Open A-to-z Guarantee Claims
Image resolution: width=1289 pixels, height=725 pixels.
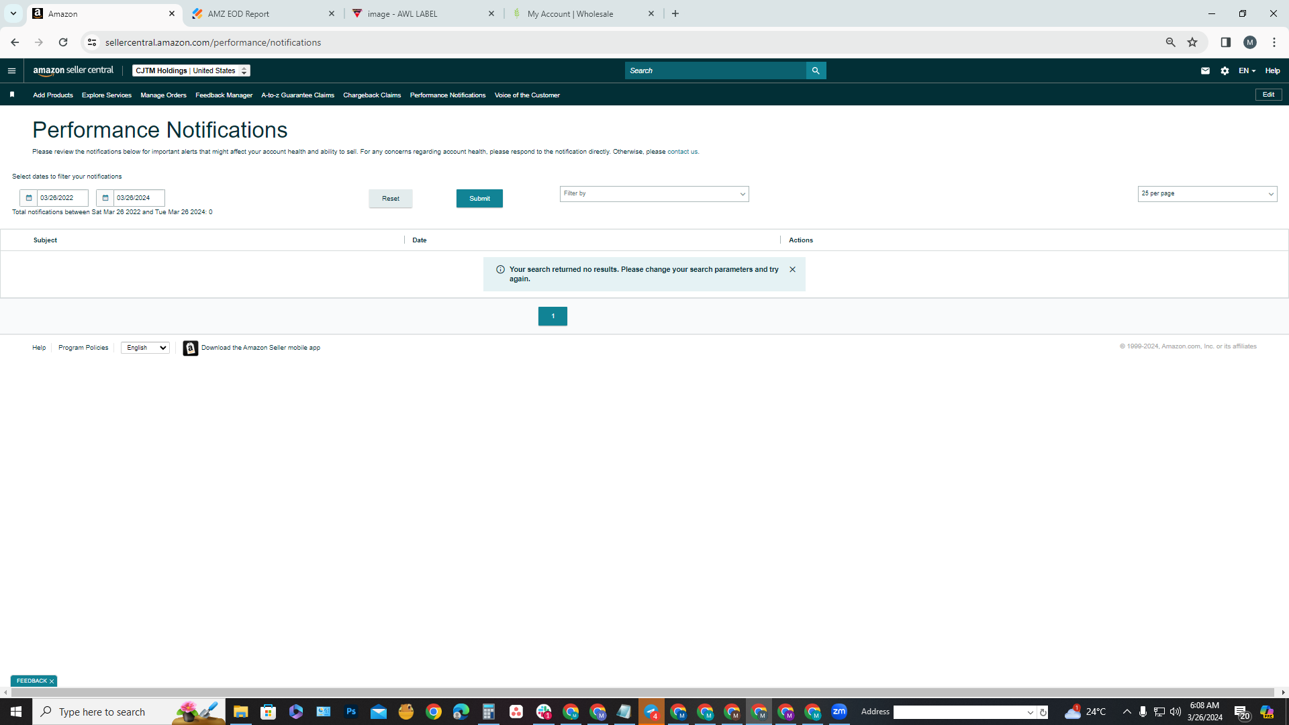(x=297, y=95)
